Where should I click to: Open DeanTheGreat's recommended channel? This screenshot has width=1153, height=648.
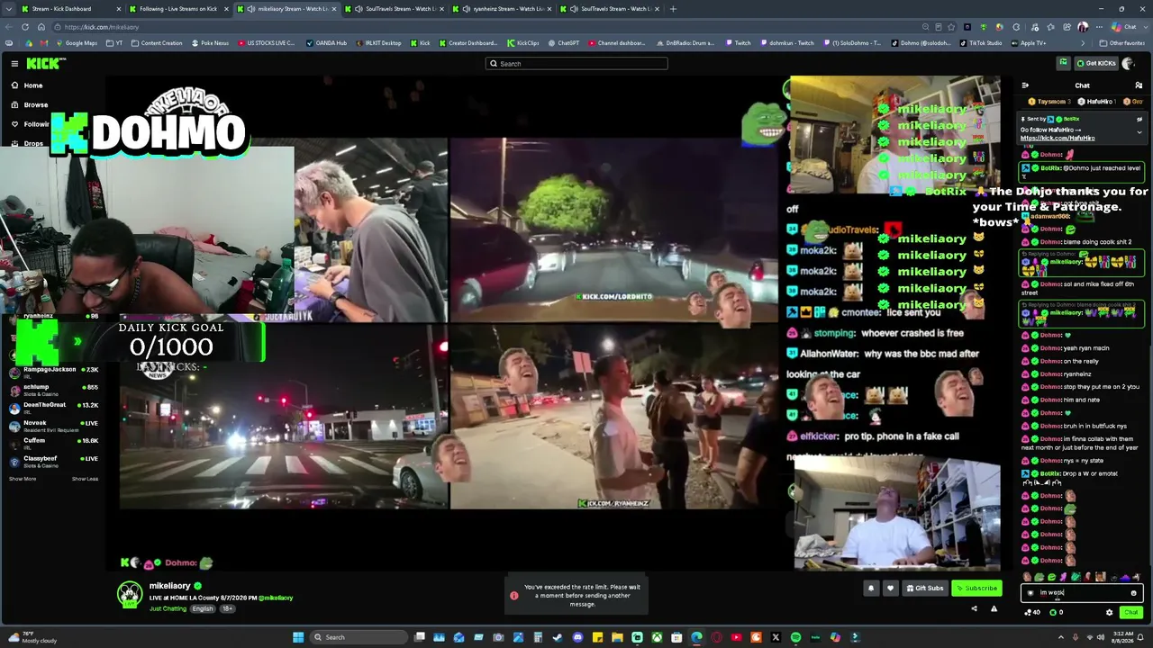(54, 408)
